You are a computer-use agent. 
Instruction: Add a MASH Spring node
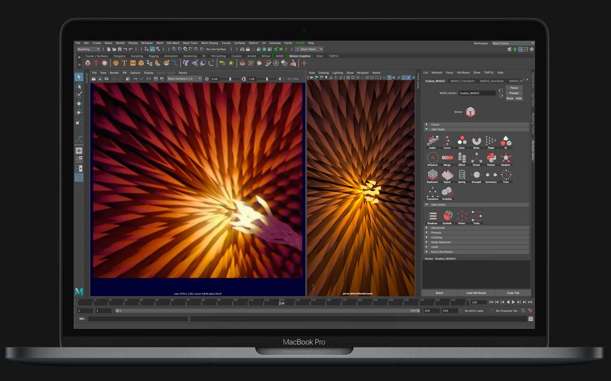(462, 175)
